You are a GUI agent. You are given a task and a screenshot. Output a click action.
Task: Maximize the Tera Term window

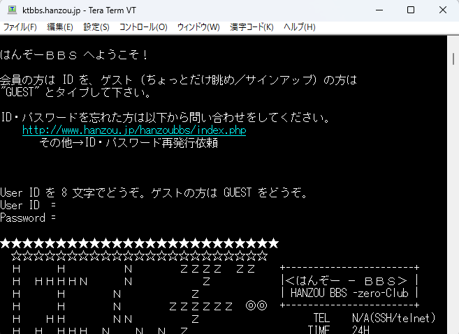pos(410,10)
